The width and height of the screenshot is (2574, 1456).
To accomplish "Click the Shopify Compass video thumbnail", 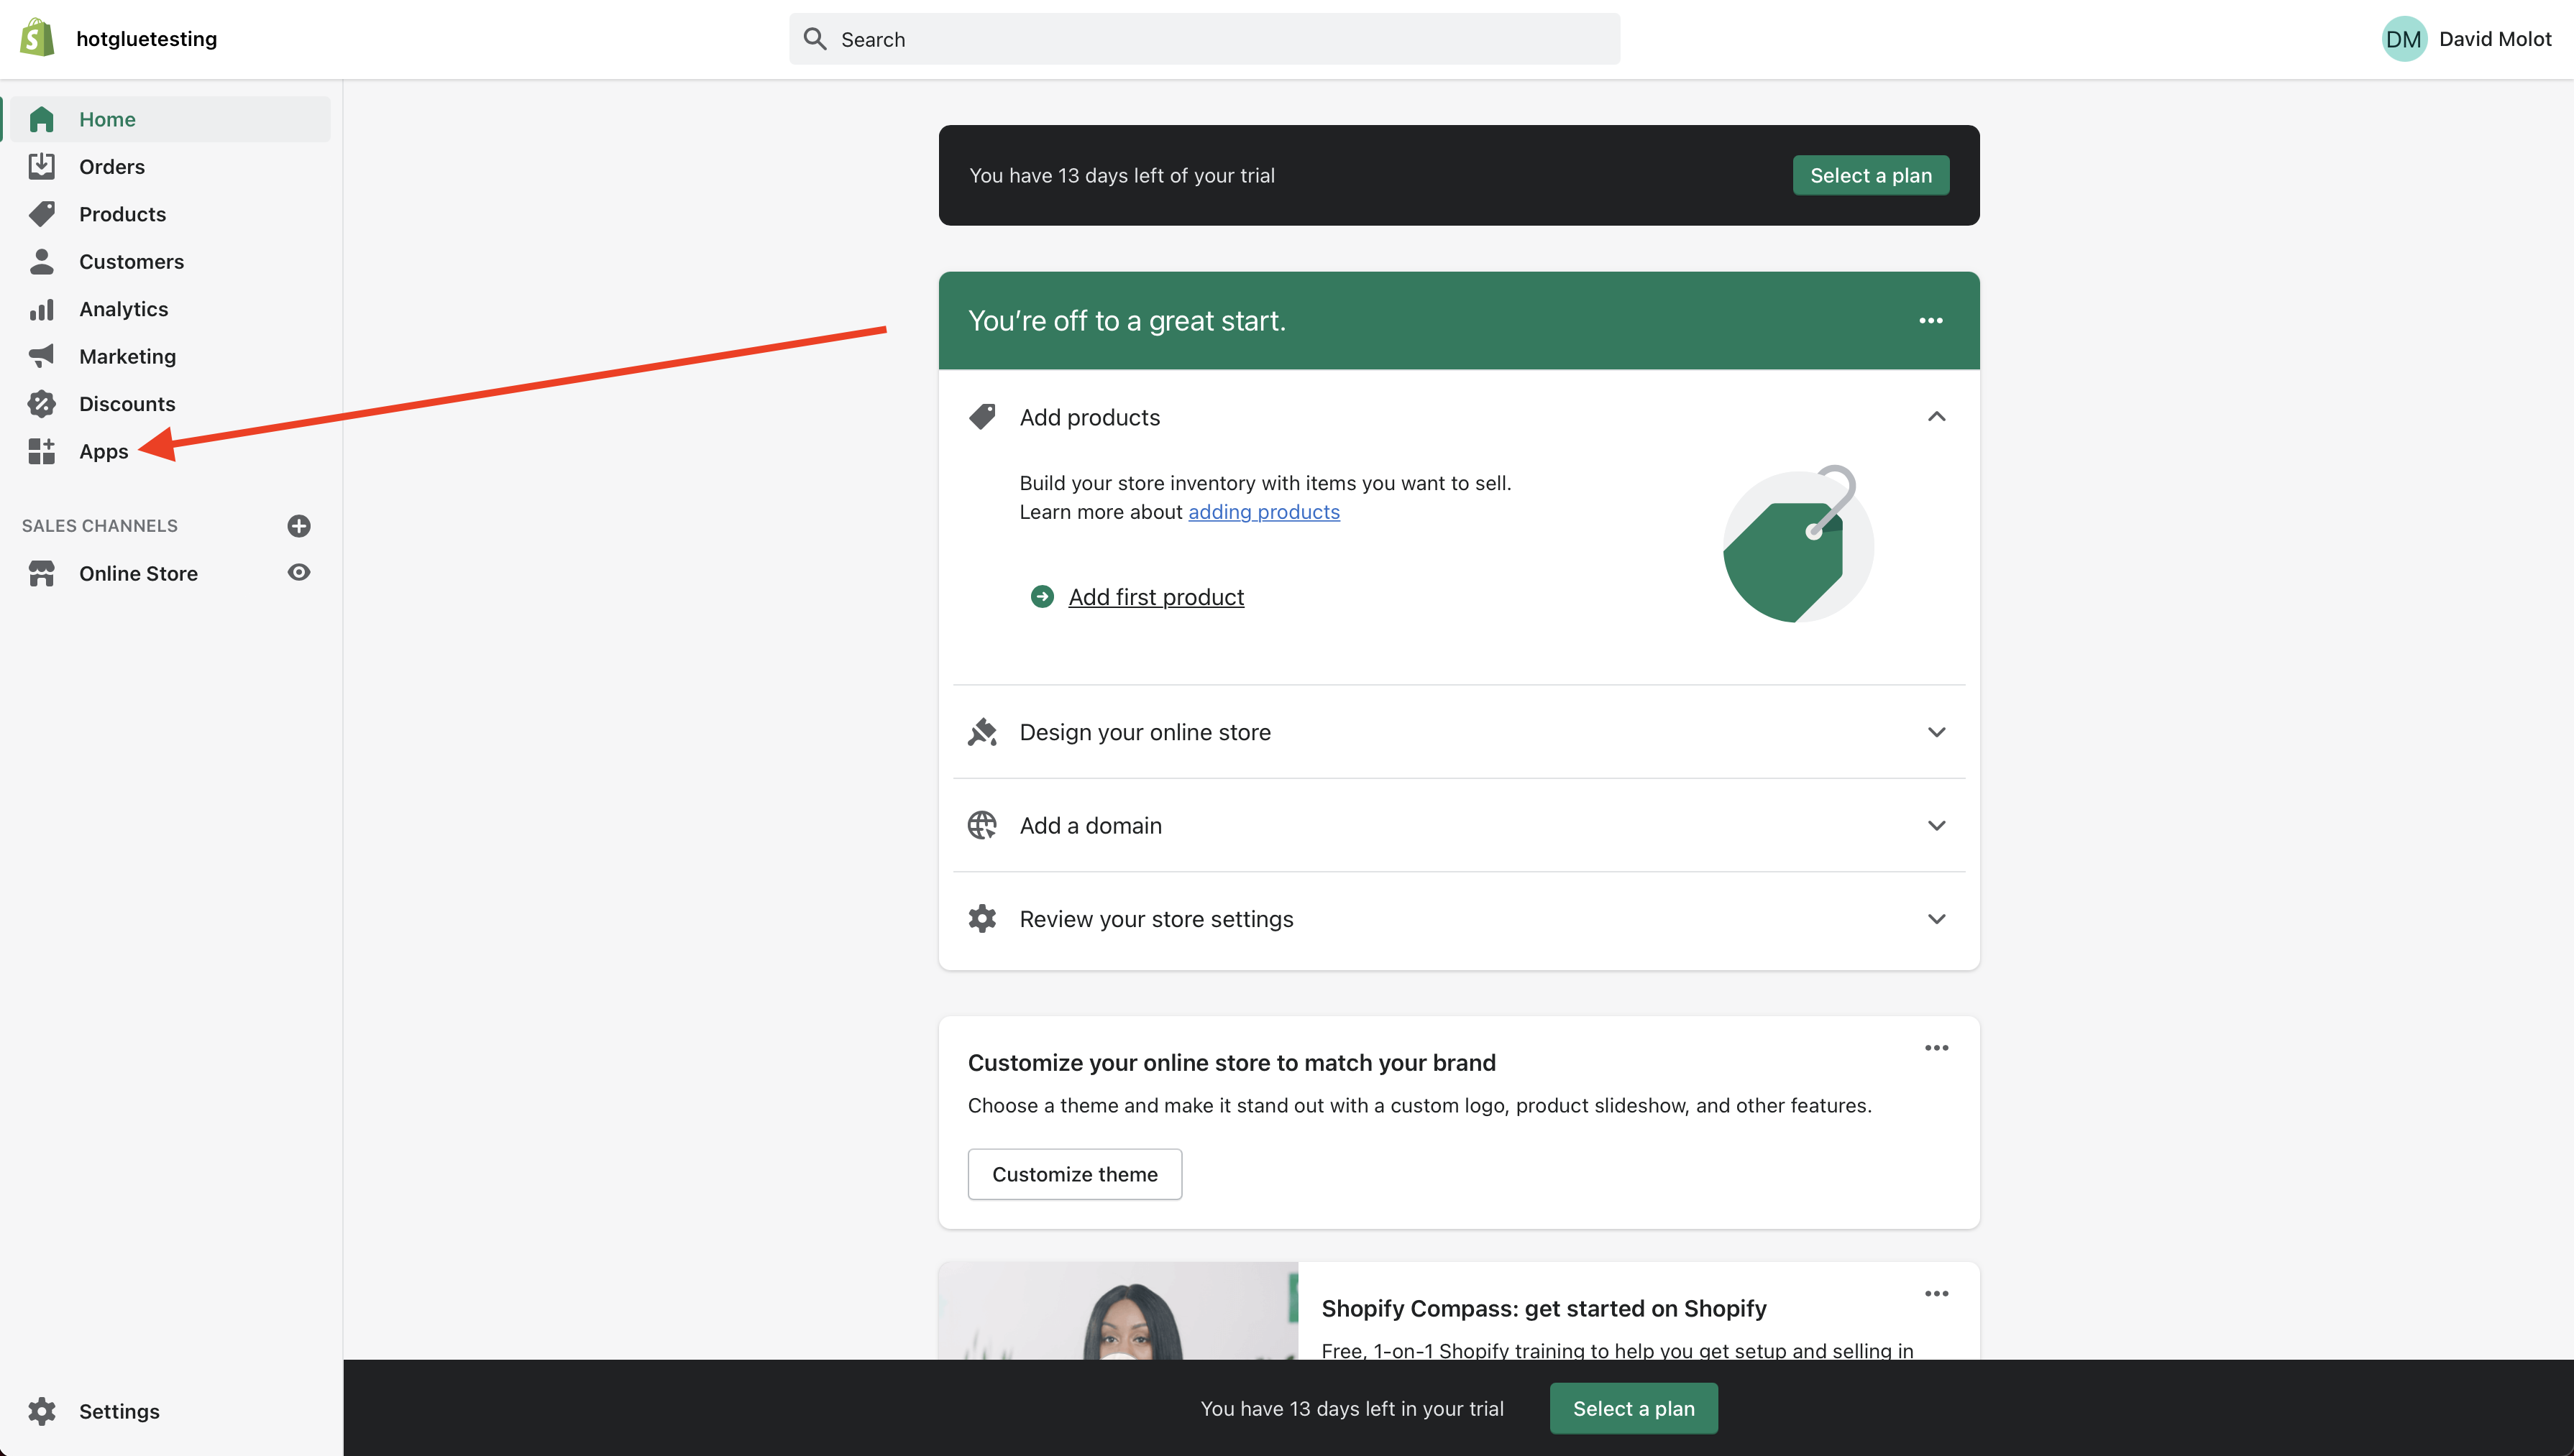I will (1117, 1311).
